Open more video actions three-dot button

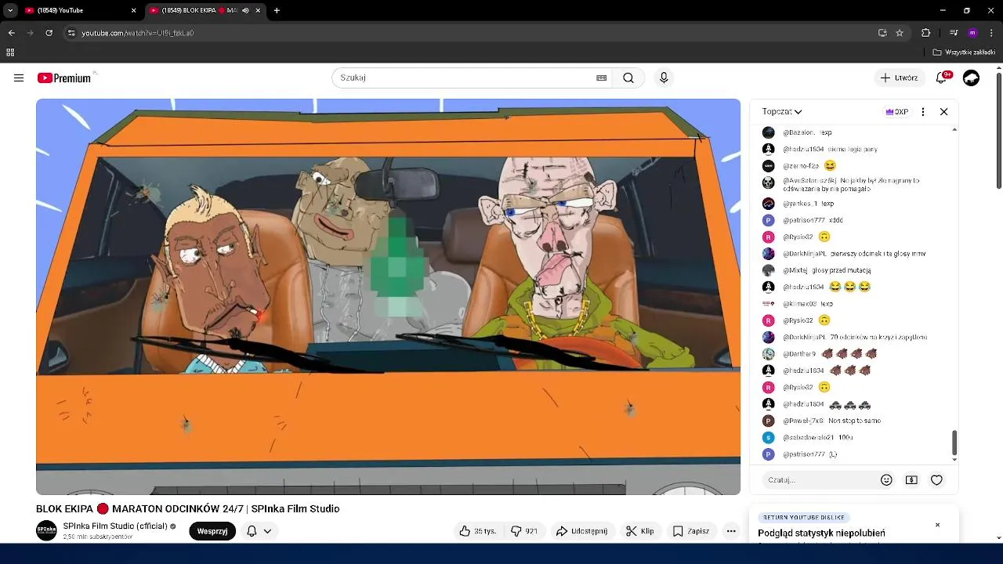coord(731,531)
